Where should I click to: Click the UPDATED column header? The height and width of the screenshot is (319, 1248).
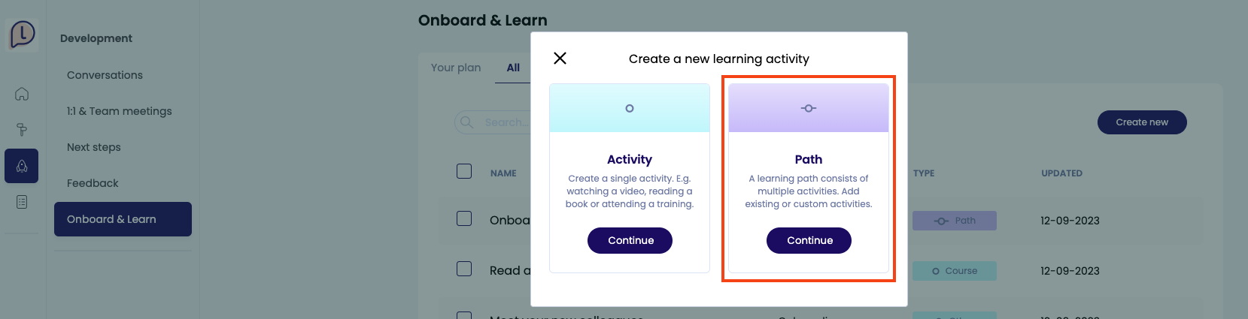click(1061, 173)
